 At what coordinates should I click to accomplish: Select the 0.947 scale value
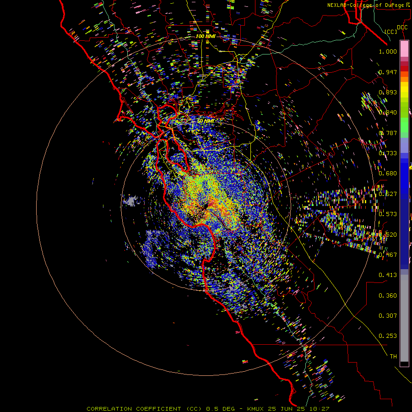[388, 72]
